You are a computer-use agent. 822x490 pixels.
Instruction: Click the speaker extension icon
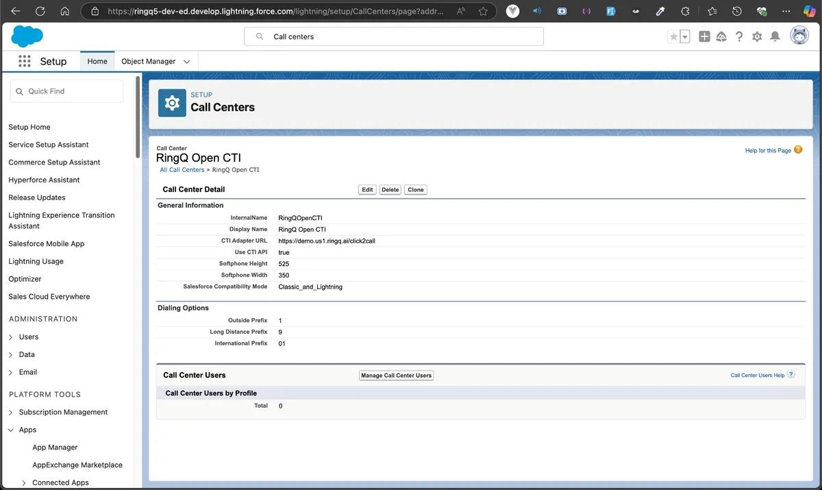click(x=537, y=11)
